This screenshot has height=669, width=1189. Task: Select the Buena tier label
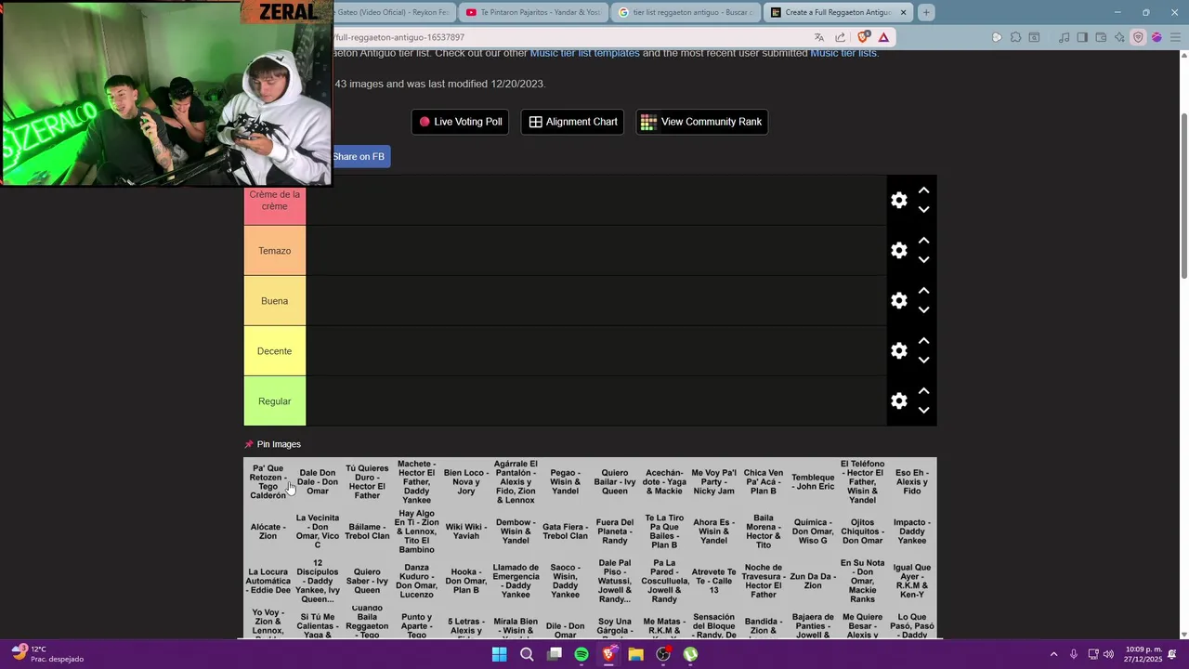[x=274, y=301]
